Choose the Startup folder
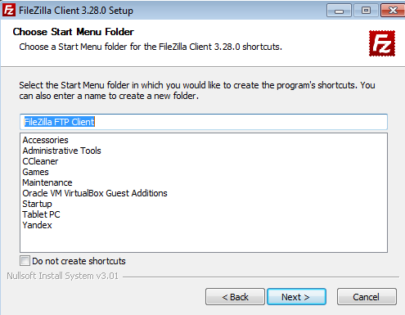The height and width of the screenshot is (315, 405). 37,204
